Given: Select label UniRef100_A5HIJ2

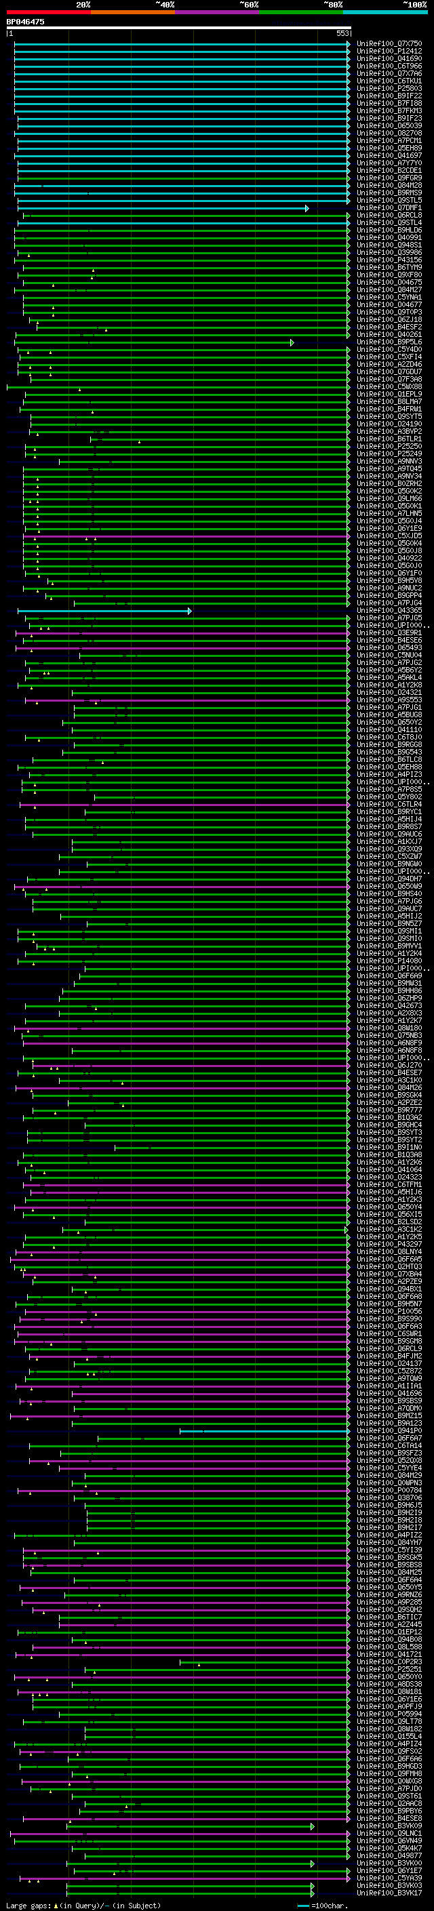Looking at the screenshot, I should click(389, 917).
